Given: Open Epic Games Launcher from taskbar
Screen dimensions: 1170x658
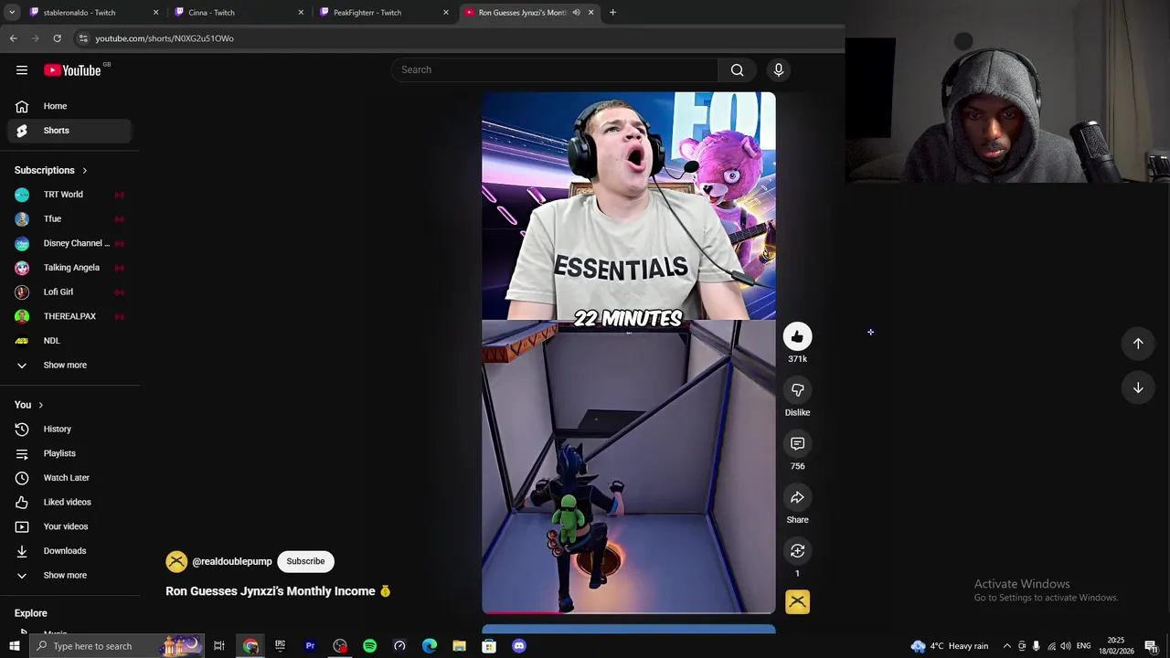Looking at the screenshot, I should (x=280, y=646).
